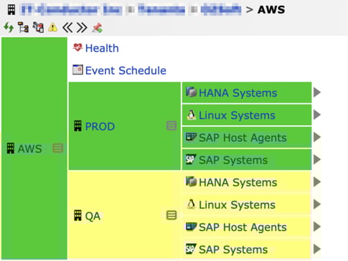This screenshot has width=348, height=261.
Task: Expand the QA Linux Systems arrow
Action: [x=317, y=204]
